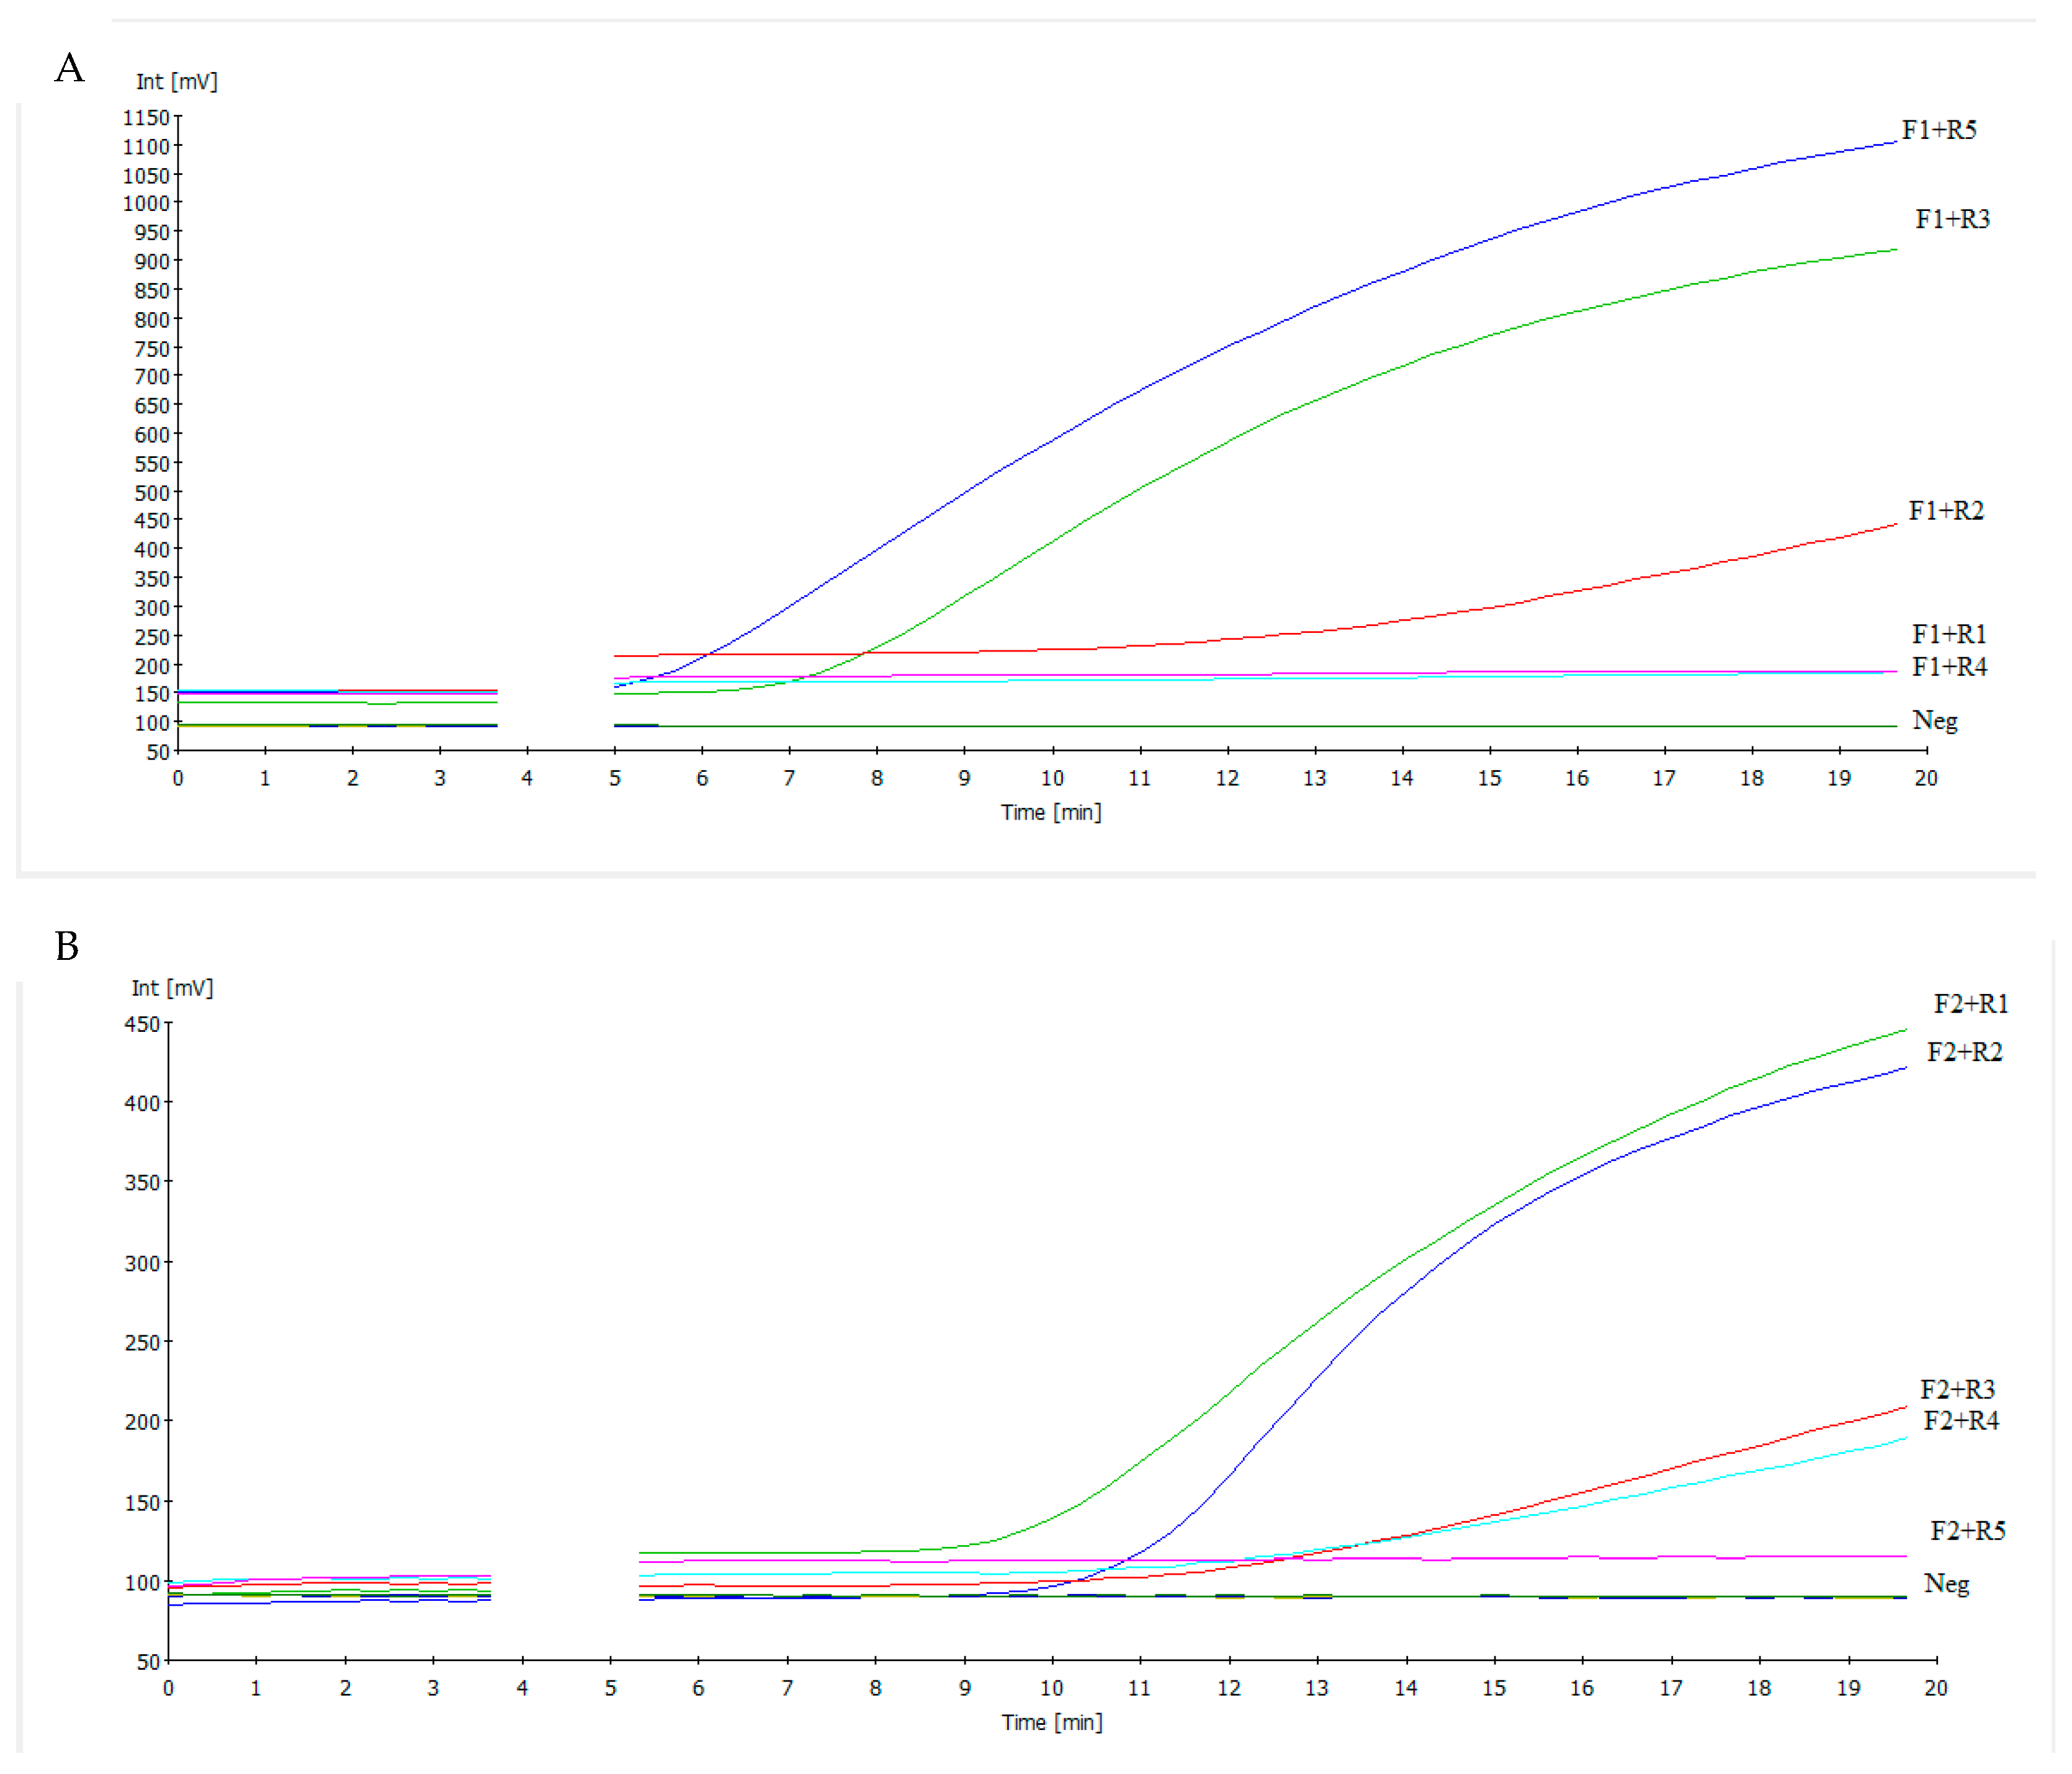
Task: Click the Neg label in panel B
Action: [x=1946, y=1584]
